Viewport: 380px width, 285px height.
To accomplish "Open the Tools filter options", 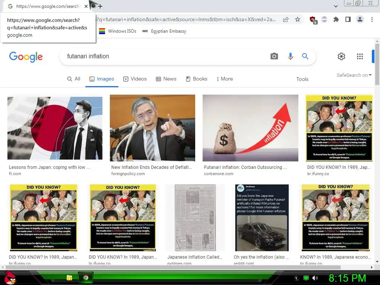I will [302, 79].
